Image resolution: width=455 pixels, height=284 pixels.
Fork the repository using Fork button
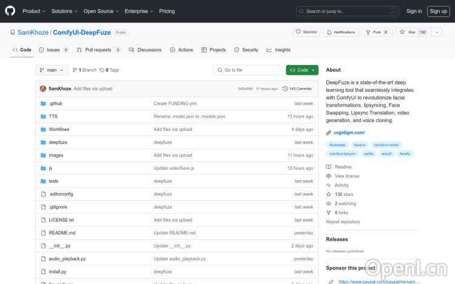click(377, 32)
